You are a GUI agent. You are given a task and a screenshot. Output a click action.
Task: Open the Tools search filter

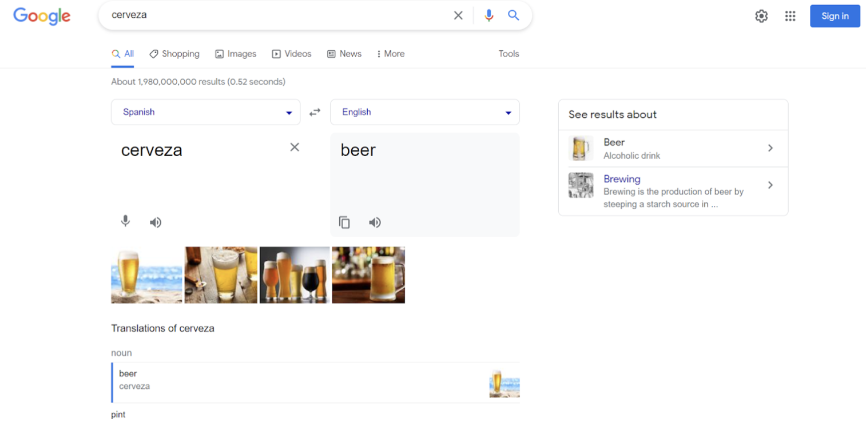point(509,54)
